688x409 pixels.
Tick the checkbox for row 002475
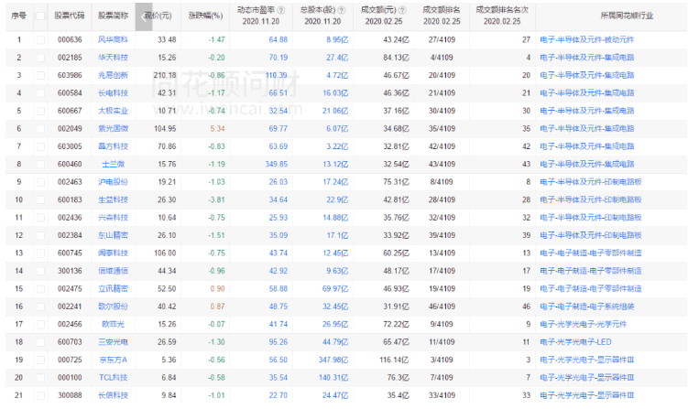coord(40,289)
